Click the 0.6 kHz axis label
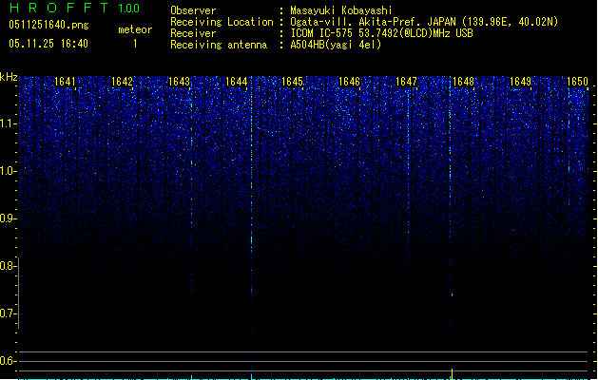Screen dimensions: 598x380 [x=8, y=361]
